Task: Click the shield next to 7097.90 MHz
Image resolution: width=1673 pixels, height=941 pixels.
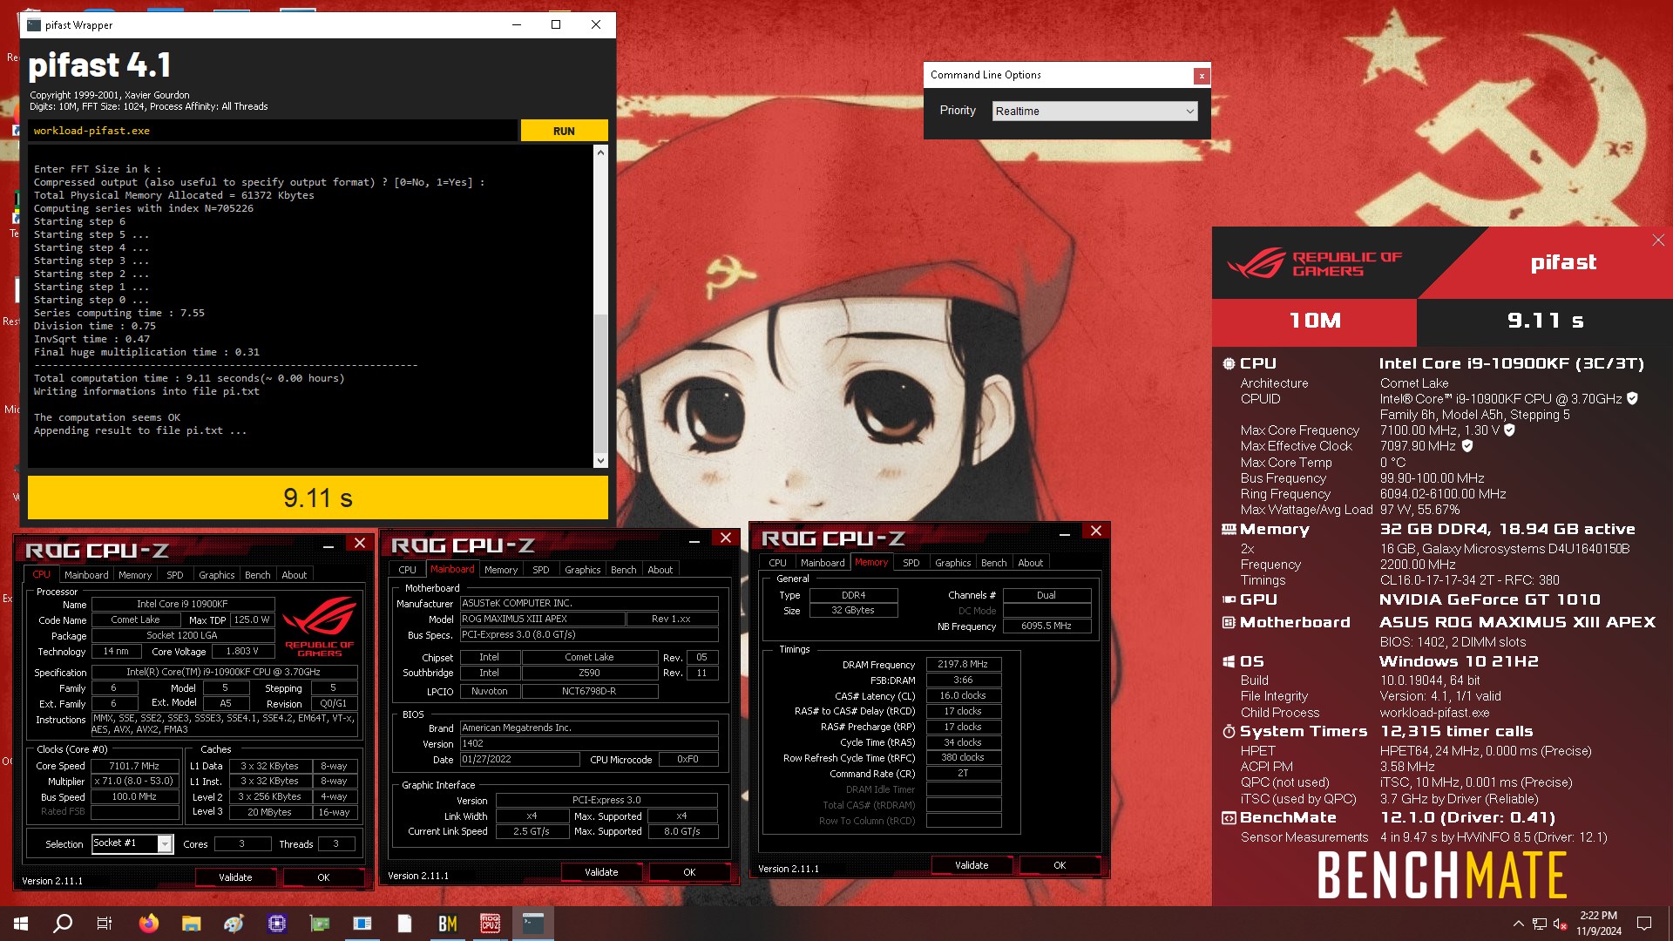Action: (1467, 445)
